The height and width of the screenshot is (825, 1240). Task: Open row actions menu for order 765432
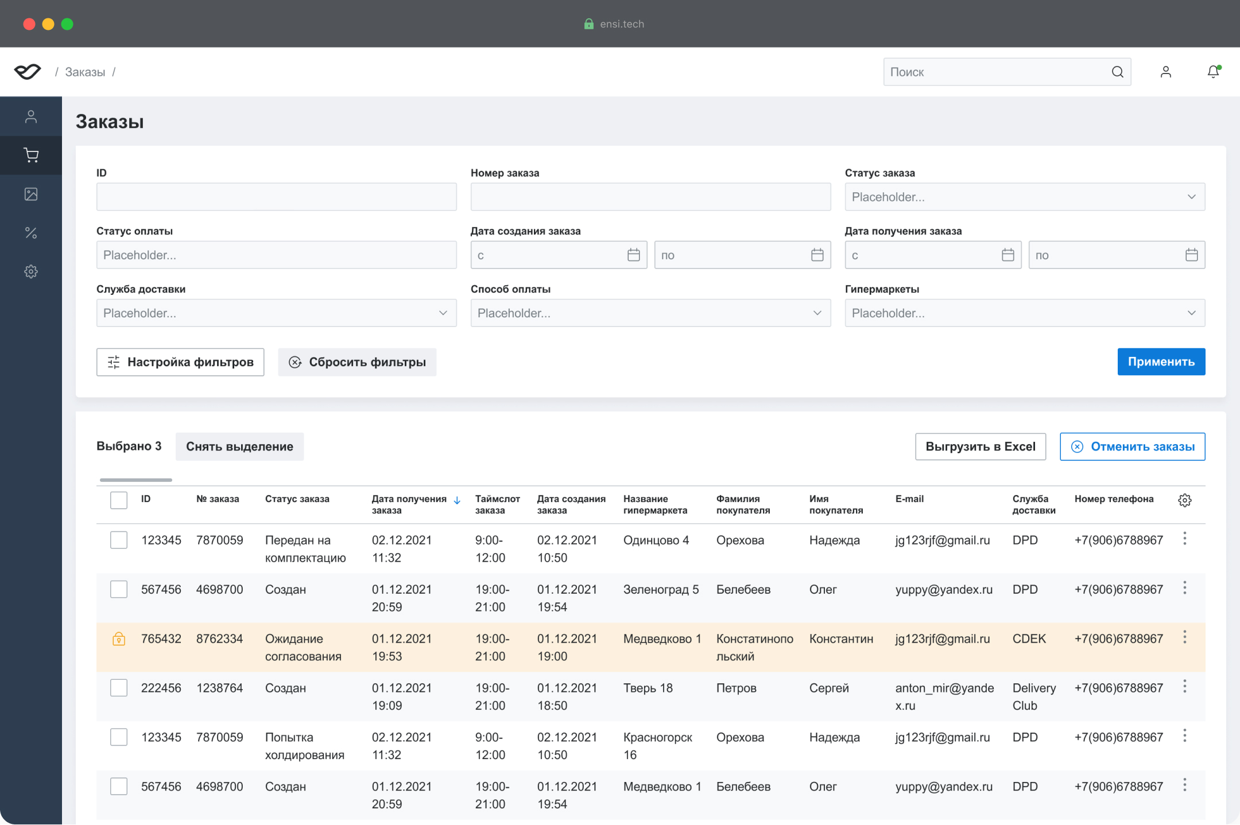[1184, 637]
